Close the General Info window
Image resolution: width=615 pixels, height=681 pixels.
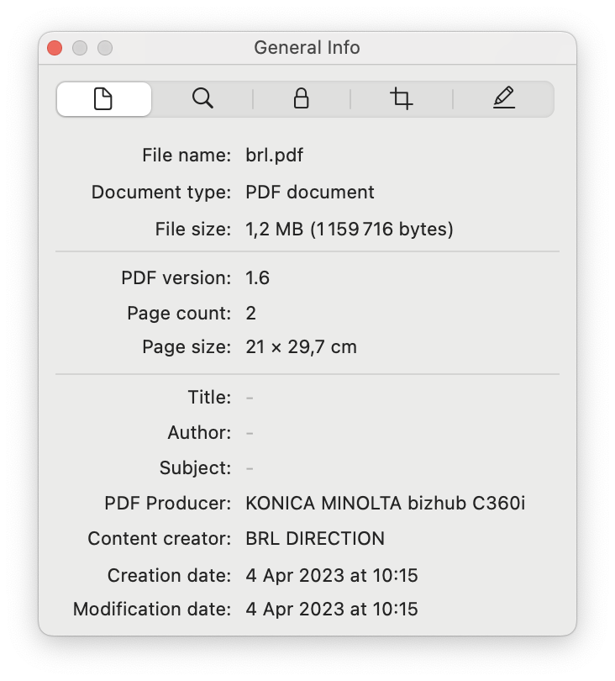pos(55,48)
